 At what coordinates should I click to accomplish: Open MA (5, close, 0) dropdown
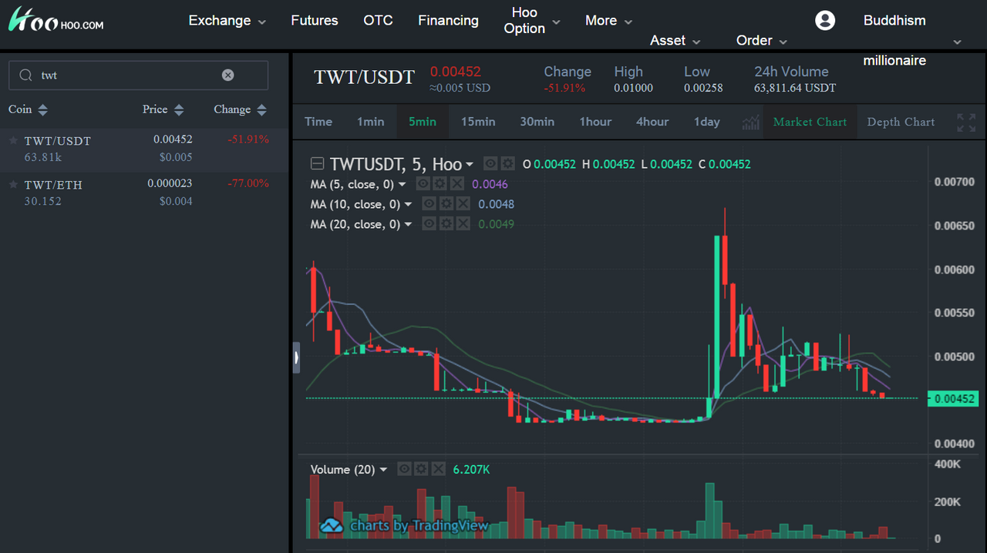(x=402, y=185)
